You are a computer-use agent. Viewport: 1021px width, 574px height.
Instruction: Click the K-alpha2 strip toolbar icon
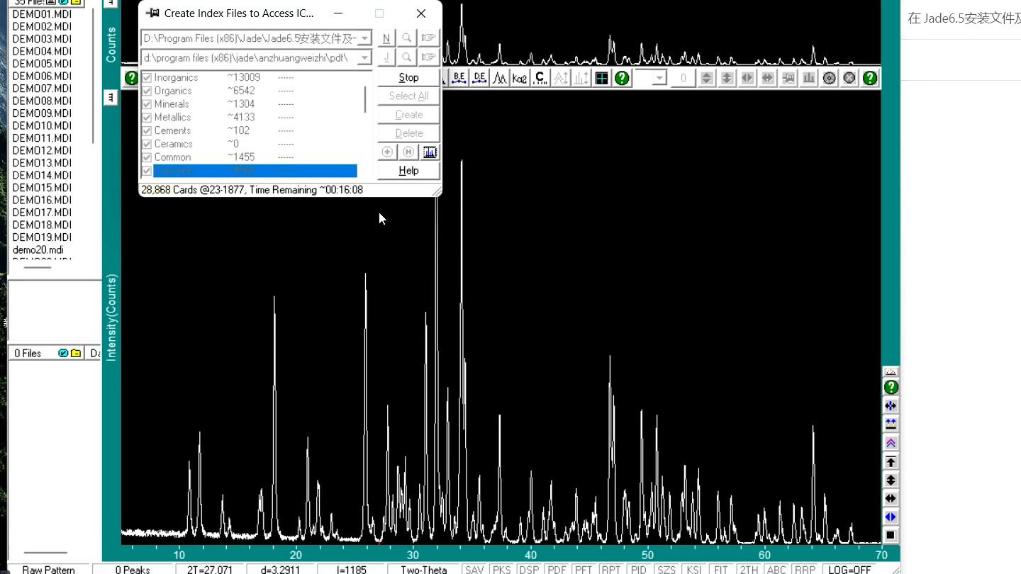coord(520,78)
